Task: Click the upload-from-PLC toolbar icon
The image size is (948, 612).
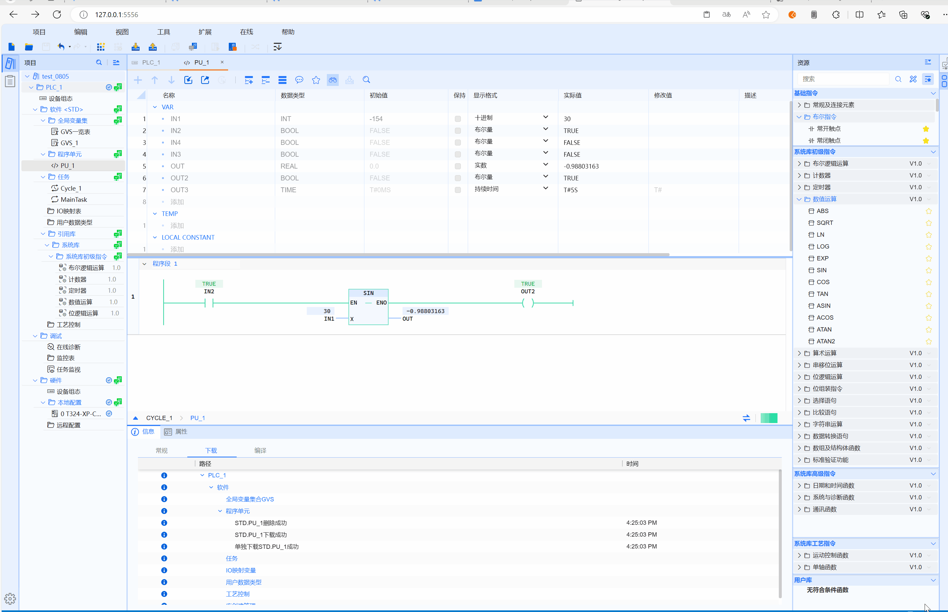Action: [x=153, y=47]
